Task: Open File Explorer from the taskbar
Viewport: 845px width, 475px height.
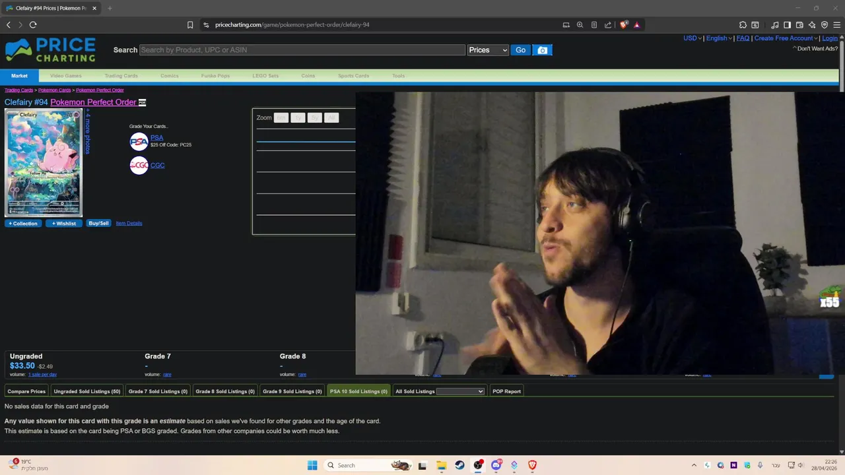Action: tap(441, 465)
